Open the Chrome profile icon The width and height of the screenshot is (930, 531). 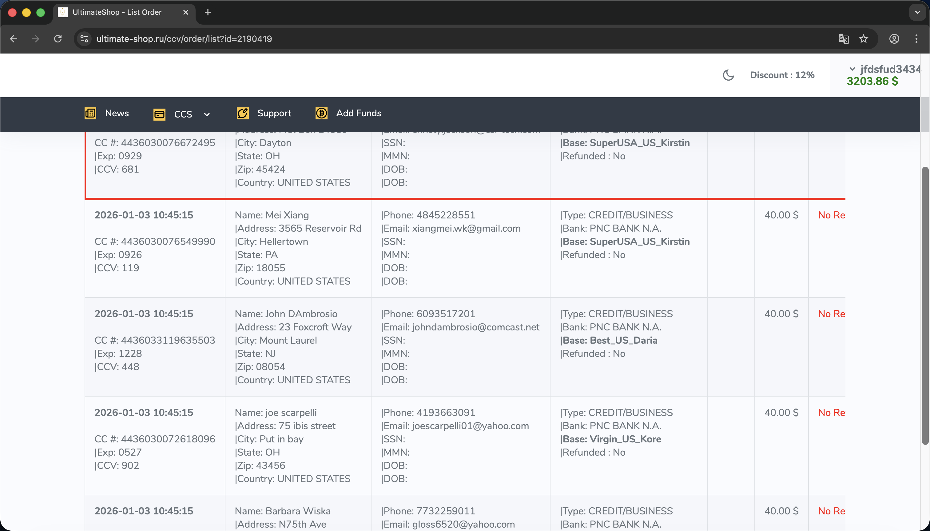(894, 39)
